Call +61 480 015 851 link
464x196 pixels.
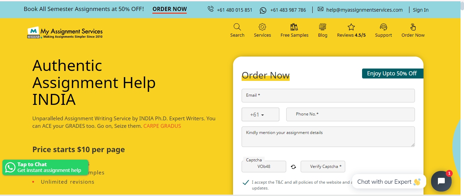[234, 10]
